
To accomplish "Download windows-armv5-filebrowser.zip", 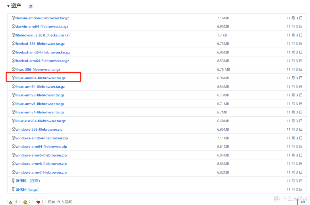I will click(41, 155).
